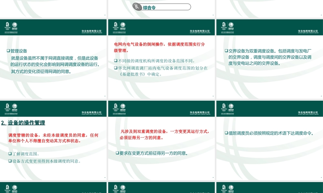This screenshot has height=193, width=323.
Task: Click the bullet 设备方式变更须得到本级调度的同意
Action: 45,161
